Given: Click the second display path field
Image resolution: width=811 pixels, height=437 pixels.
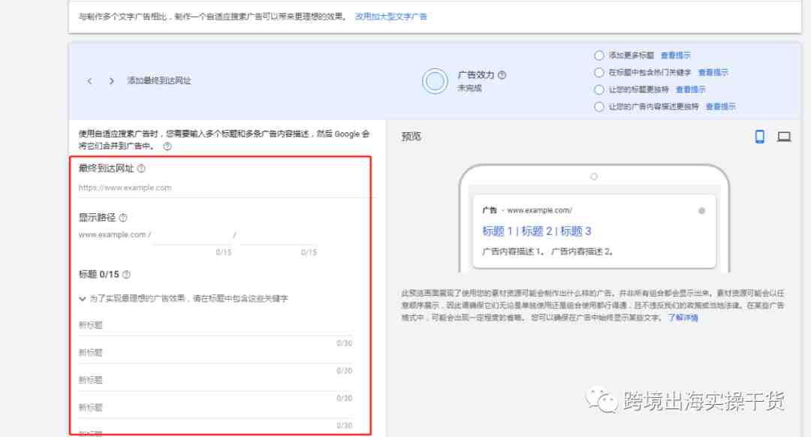Looking at the screenshot, I should (278, 235).
